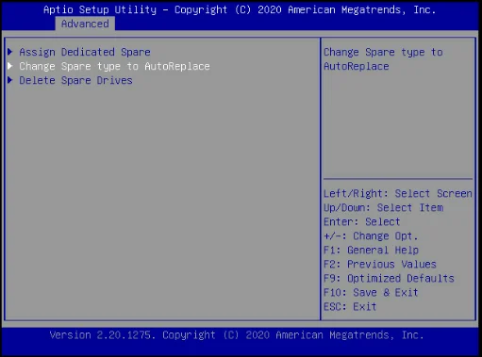Click the Aptio Setup Utility title text

[x=240, y=9]
